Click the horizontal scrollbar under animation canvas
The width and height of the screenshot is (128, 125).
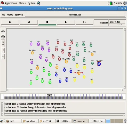coord(65,90)
